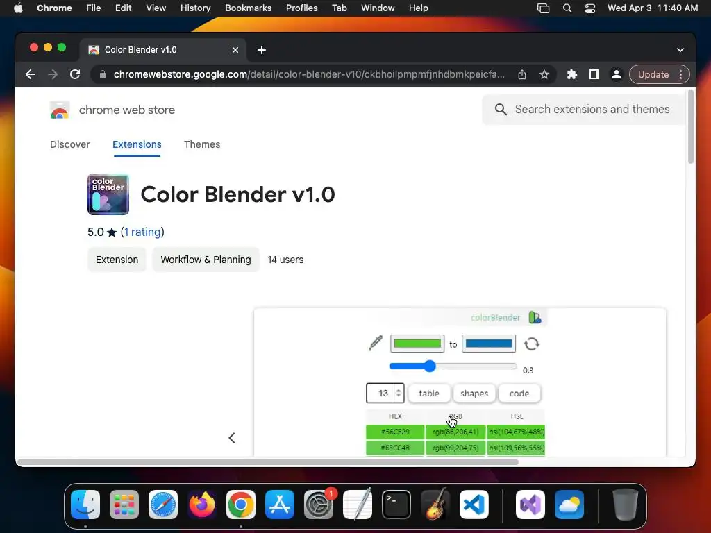Go back to the previous page

click(31, 74)
